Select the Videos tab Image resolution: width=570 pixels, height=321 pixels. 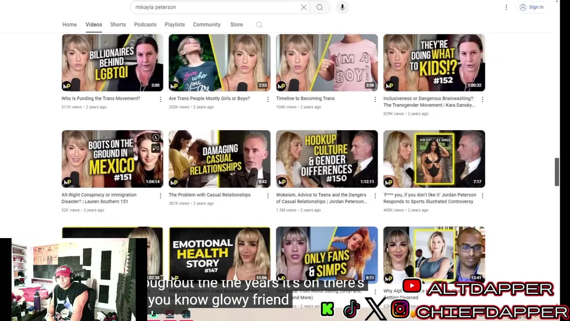[x=94, y=25]
